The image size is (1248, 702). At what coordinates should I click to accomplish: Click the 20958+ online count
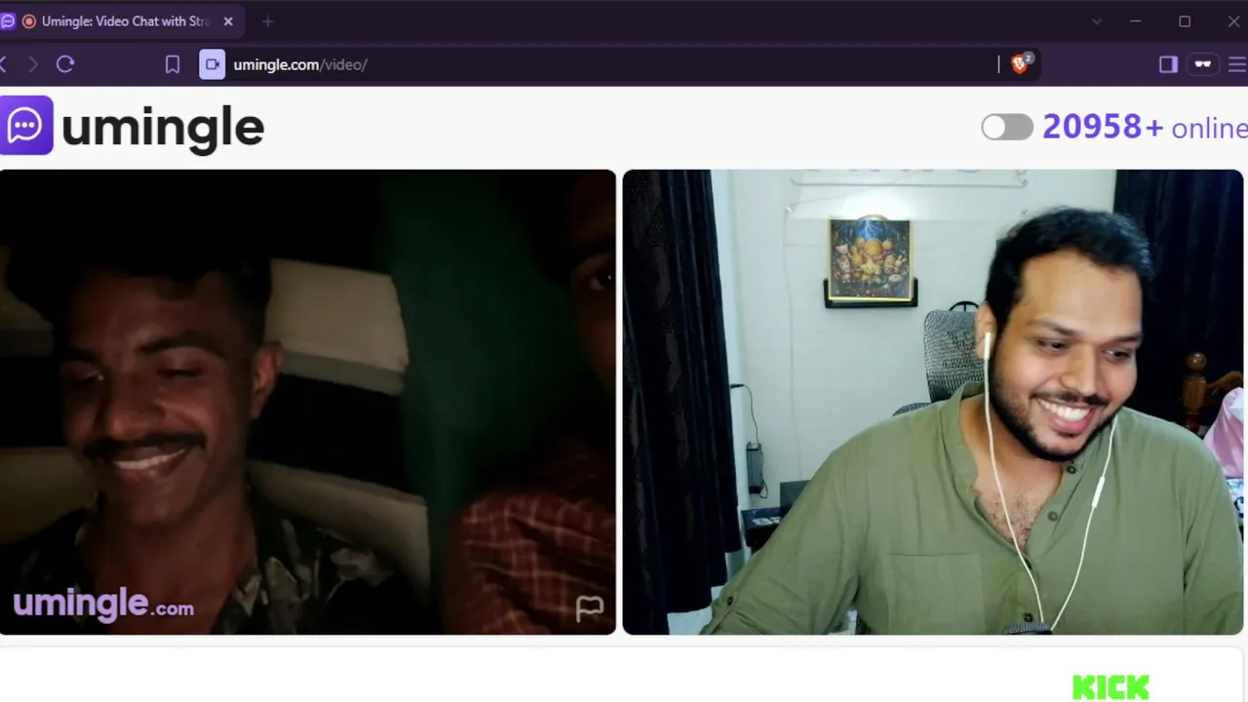coord(1145,127)
